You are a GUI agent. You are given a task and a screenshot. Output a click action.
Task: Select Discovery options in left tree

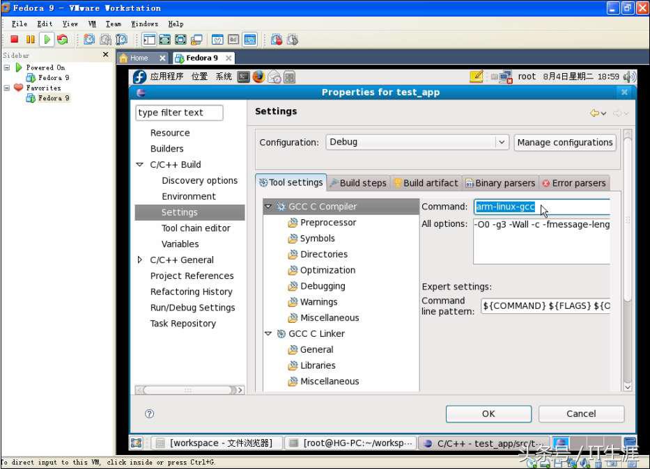(200, 180)
